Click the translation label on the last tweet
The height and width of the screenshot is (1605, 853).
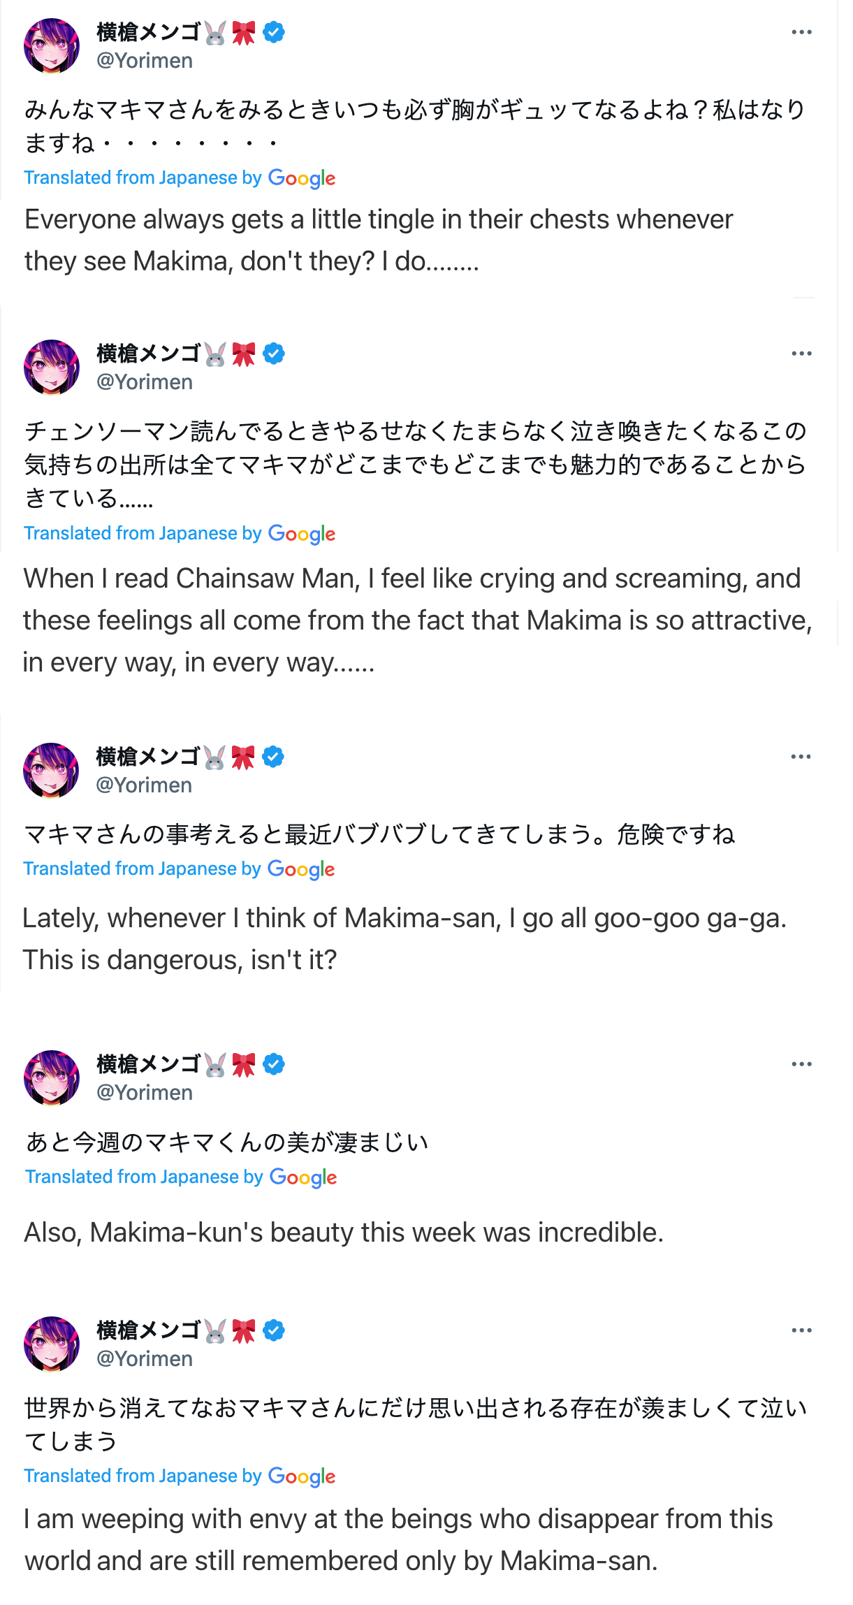click(x=180, y=1476)
